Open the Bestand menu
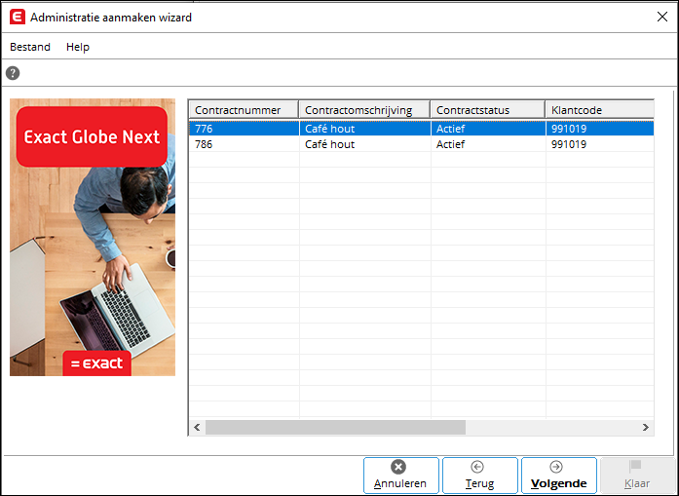 coord(30,47)
